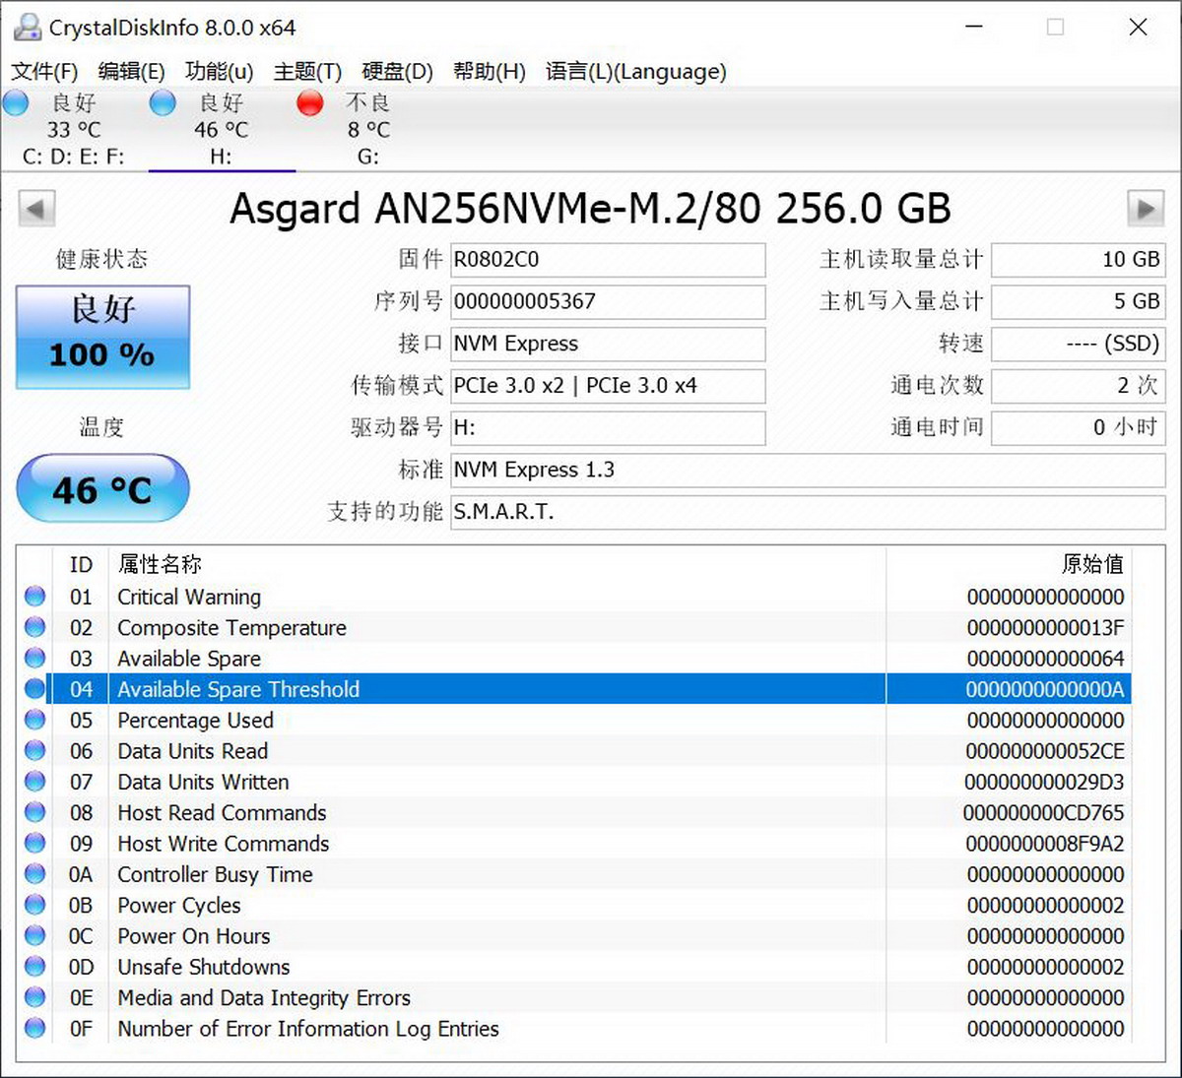Open the 功能(u) menu
The width and height of the screenshot is (1182, 1078).
219,71
